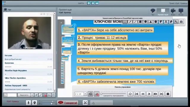Select slide 2 thumbnail
The height and width of the screenshot is (107, 190).
coord(68,30)
